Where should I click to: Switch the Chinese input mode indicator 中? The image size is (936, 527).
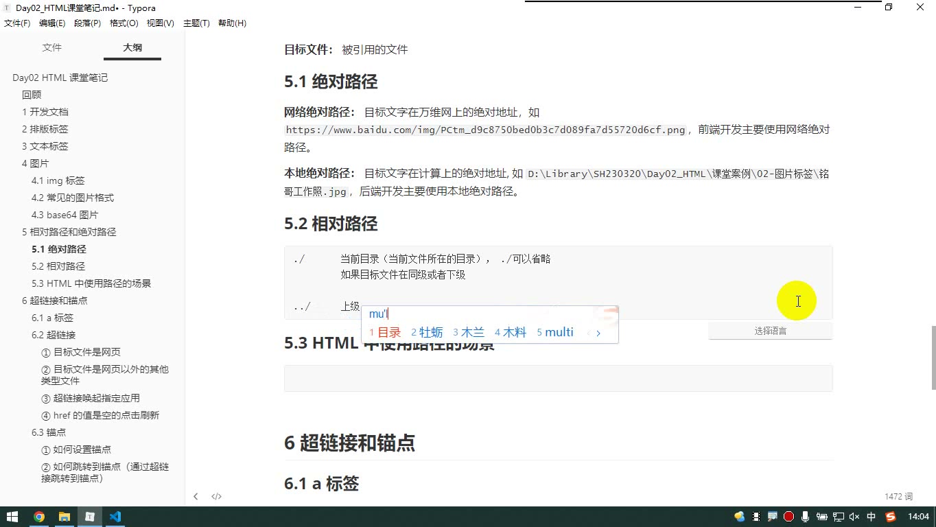tap(871, 517)
